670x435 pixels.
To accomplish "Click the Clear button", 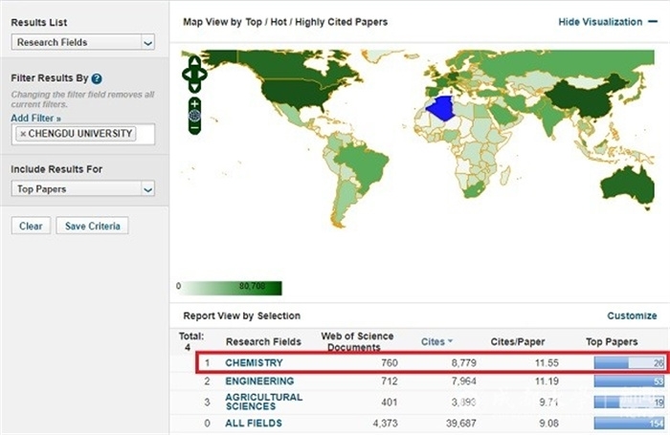I will click(x=30, y=227).
